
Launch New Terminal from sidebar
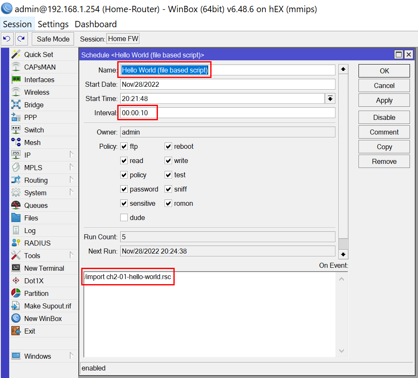(44, 268)
